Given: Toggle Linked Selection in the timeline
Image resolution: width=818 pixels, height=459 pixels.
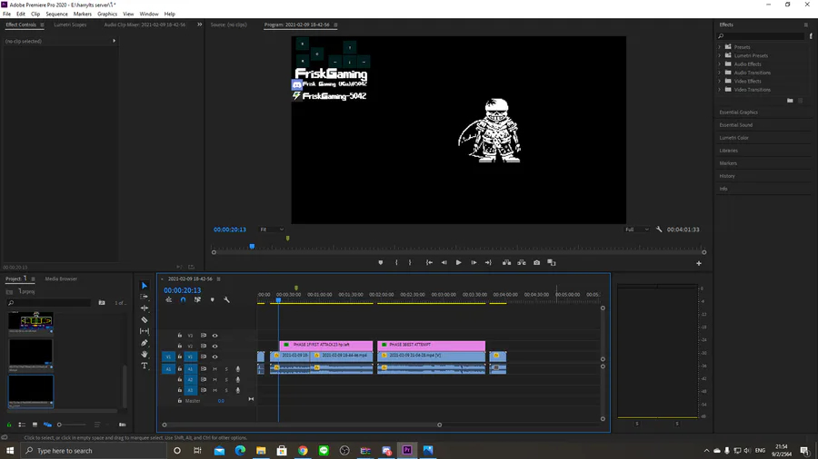Looking at the screenshot, I should point(198,299).
